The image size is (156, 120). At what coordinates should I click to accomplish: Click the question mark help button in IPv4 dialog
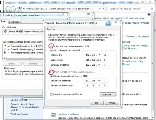pos(109,22)
